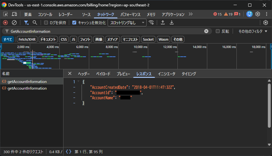Open the スロットリングなし dropdown

127,23
